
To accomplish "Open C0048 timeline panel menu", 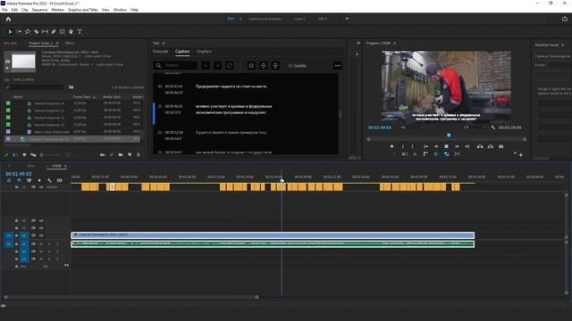I will pyautogui.click(x=65, y=166).
